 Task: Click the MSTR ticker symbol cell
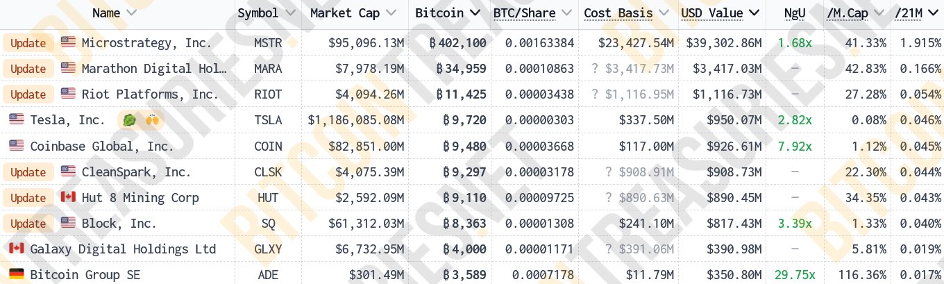pyautogui.click(x=269, y=43)
